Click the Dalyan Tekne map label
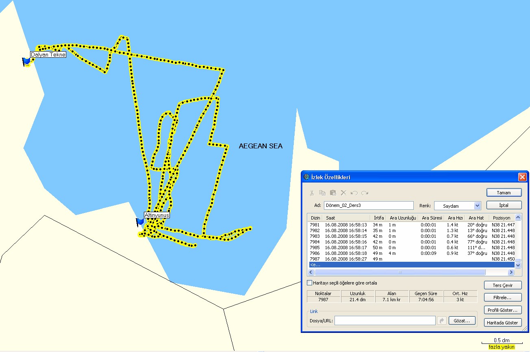This screenshot has width=530, height=352. click(x=48, y=54)
